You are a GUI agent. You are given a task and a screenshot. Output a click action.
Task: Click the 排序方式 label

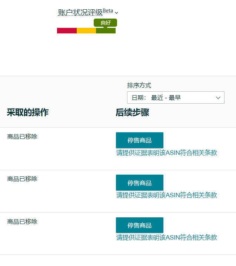[139, 85]
